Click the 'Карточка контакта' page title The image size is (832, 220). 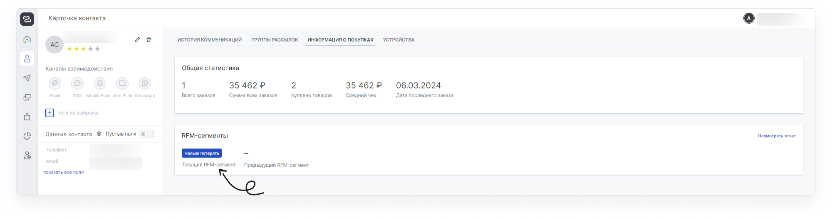[77, 18]
